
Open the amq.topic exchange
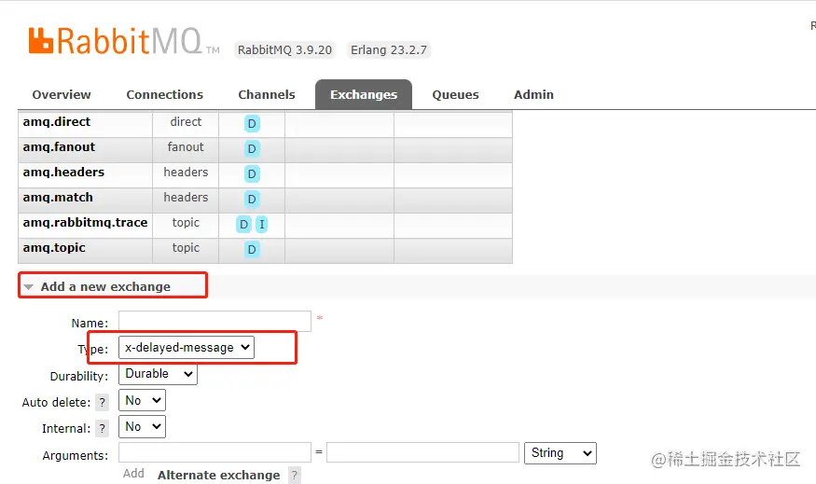(54, 248)
